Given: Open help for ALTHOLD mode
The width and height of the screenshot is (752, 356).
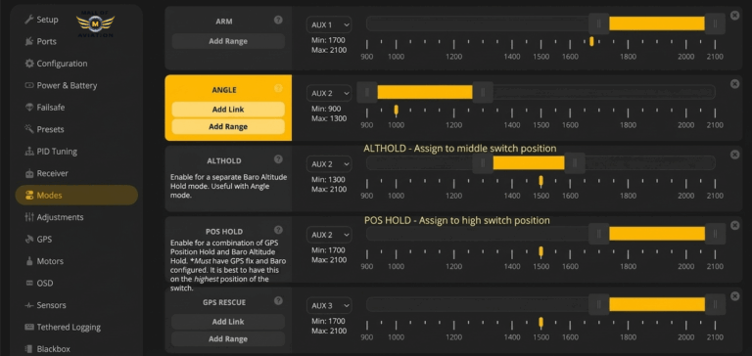Looking at the screenshot, I should pos(278,159).
